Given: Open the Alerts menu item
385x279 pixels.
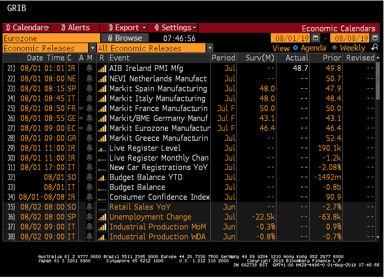Looking at the screenshot, I should 75,28.
